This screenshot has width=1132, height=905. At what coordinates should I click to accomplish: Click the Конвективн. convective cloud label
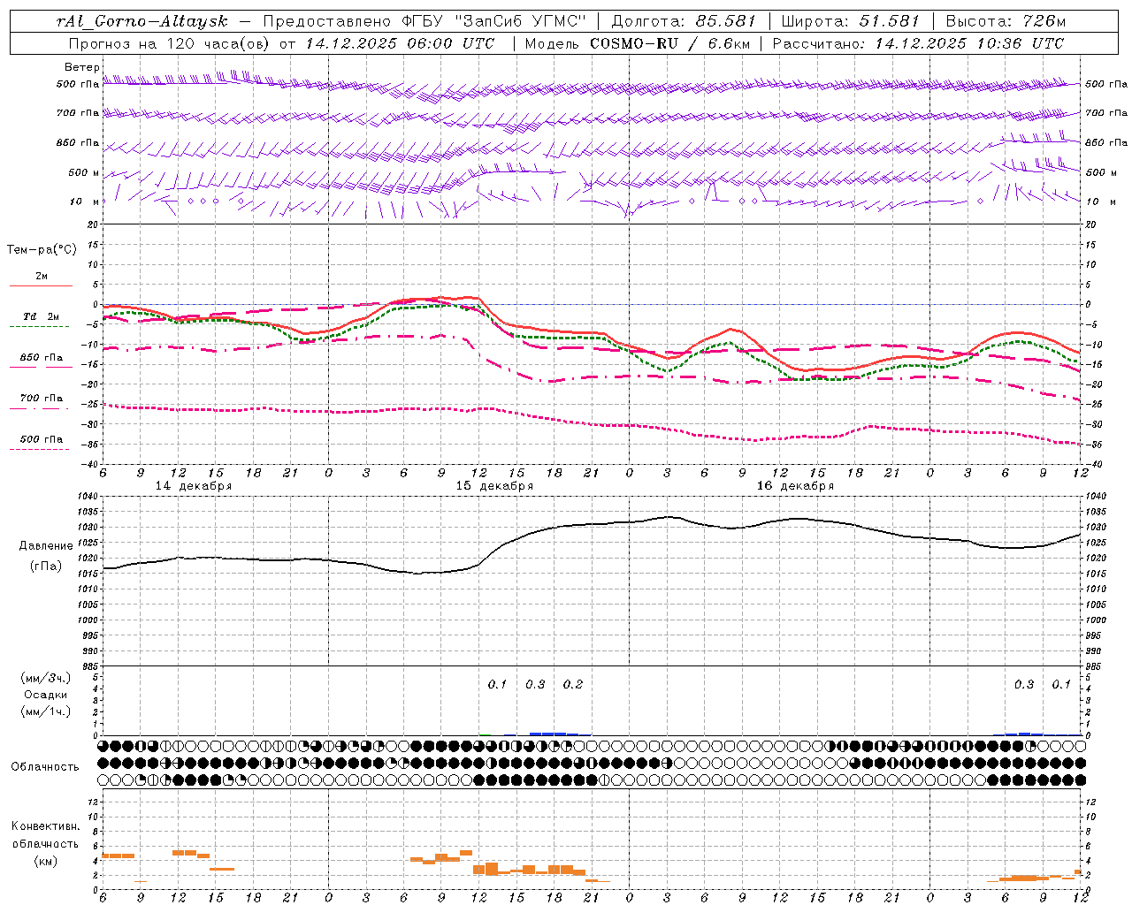click(45, 826)
